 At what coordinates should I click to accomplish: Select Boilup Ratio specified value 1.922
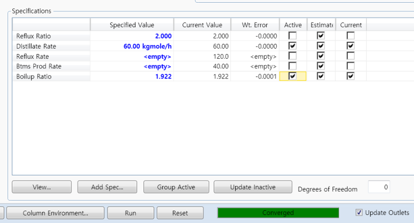click(x=132, y=76)
